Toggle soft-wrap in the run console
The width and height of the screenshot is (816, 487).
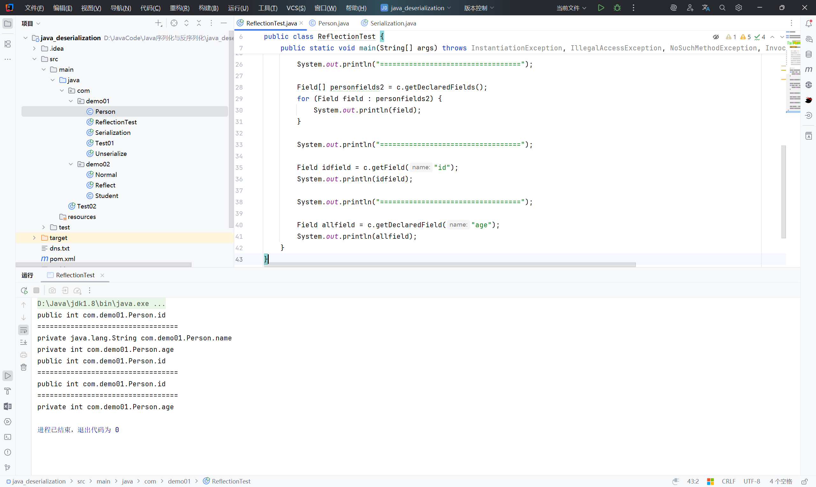point(24,330)
